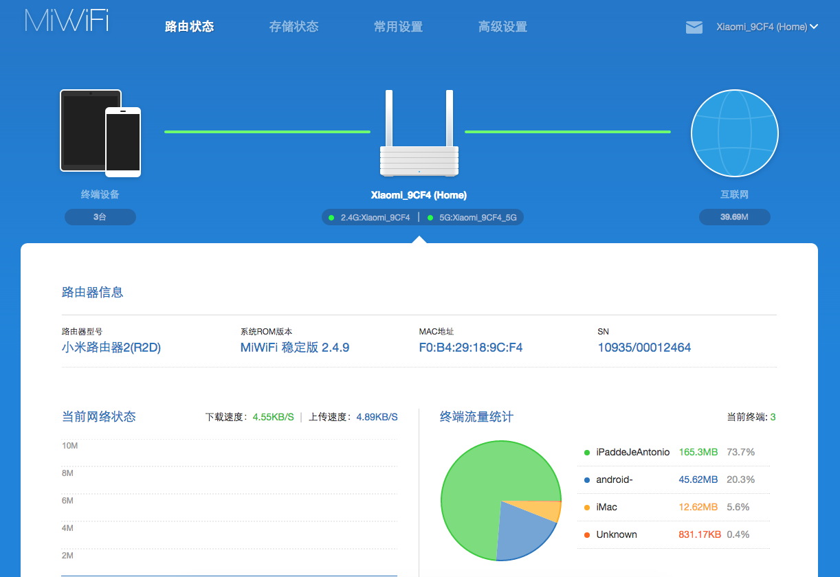Click upload speed 4.89KB/S
The image size is (840, 577).
pos(377,417)
